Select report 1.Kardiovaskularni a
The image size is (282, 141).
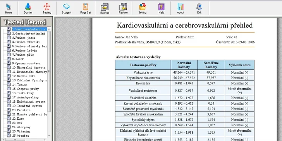tap(29, 29)
